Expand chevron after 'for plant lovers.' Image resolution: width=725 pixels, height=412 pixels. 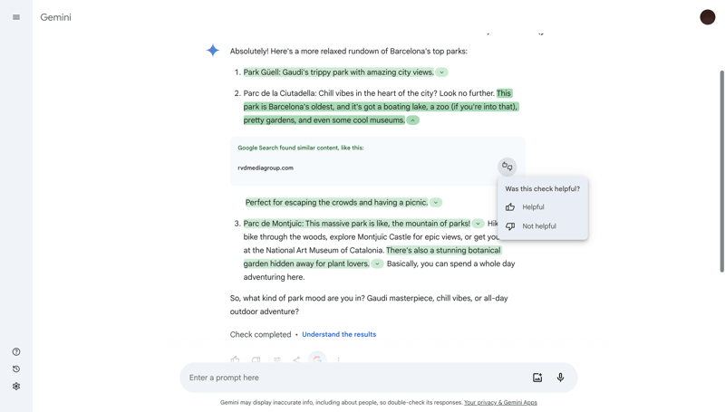[x=377, y=263]
